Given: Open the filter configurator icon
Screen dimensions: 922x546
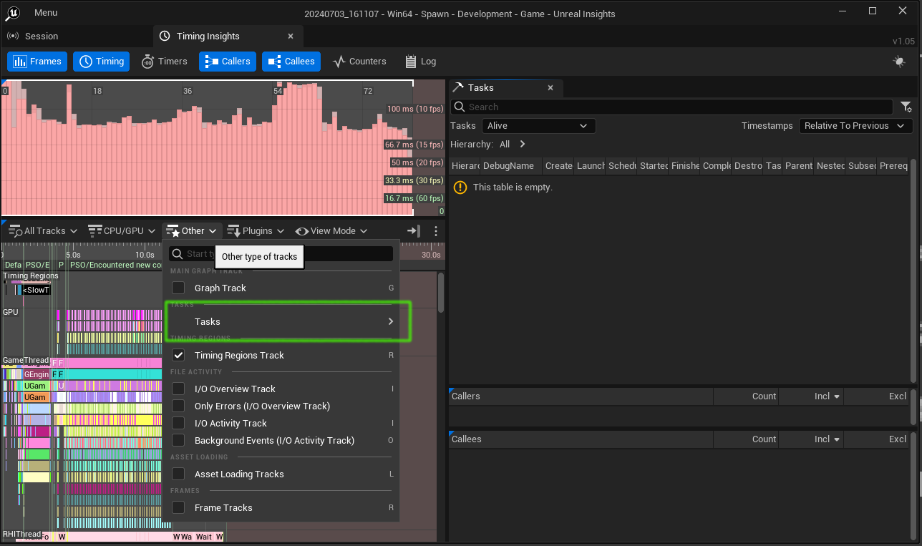Looking at the screenshot, I should click(x=906, y=107).
